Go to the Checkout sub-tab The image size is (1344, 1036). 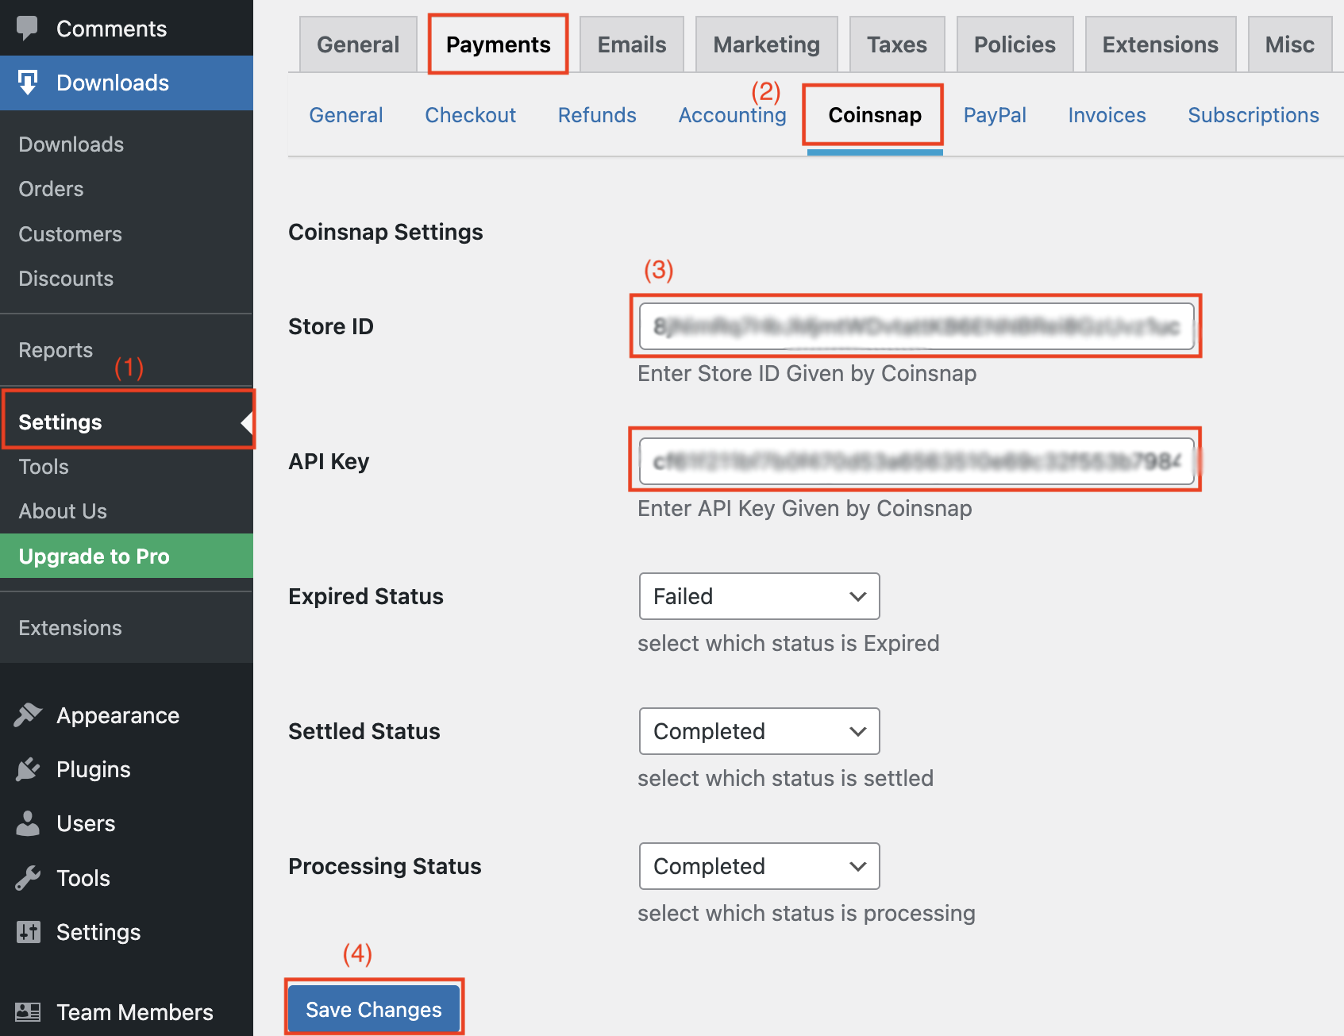click(x=470, y=115)
